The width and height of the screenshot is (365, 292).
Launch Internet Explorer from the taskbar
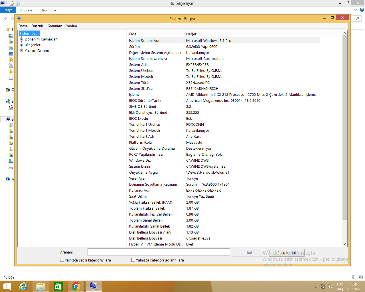pos(23,286)
